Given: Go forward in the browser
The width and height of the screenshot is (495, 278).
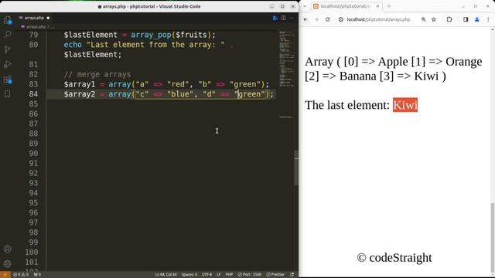Looking at the screenshot, I should tap(316, 19).
